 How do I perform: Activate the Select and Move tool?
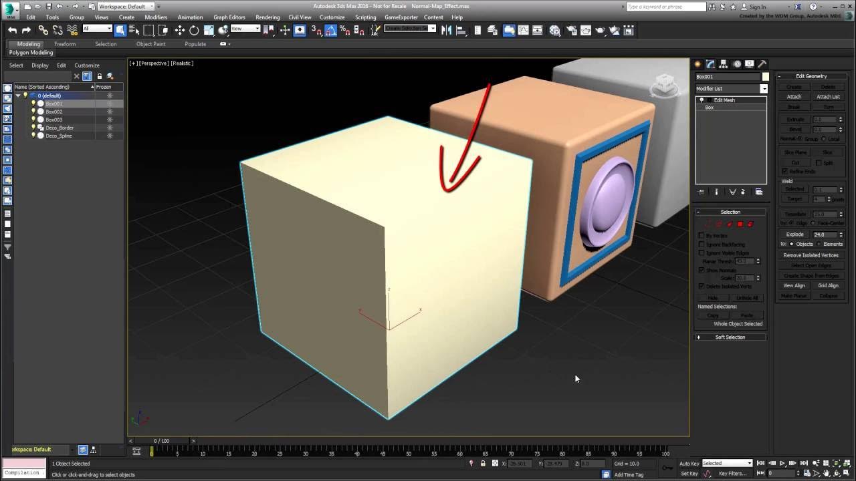[179, 30]
